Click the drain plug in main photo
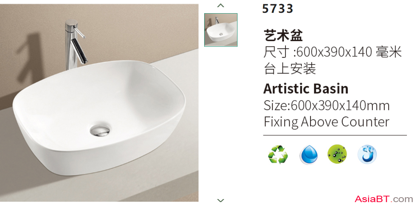 pos(100,130)
